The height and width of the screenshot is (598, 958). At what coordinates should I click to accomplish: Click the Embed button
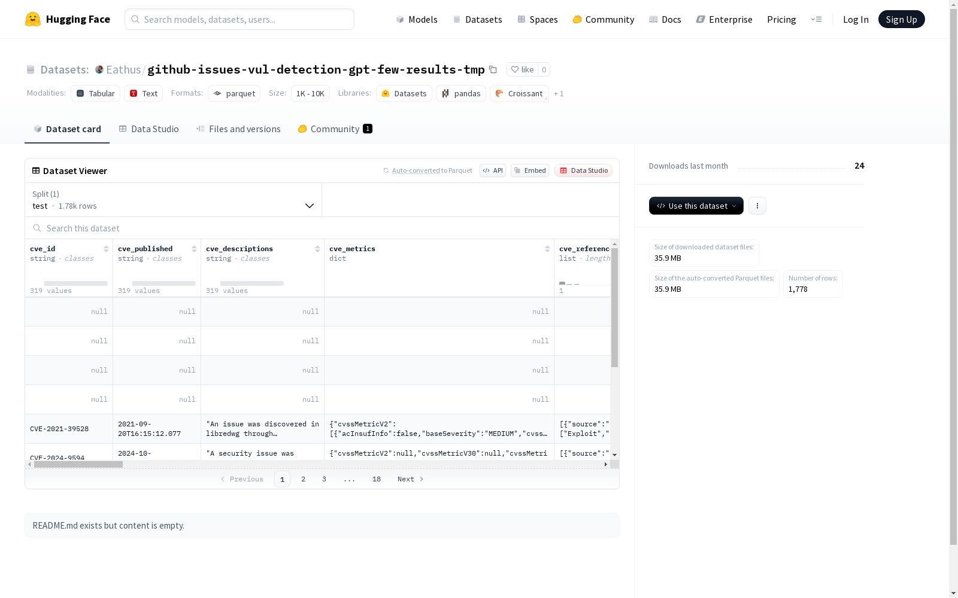coord(530,170)
